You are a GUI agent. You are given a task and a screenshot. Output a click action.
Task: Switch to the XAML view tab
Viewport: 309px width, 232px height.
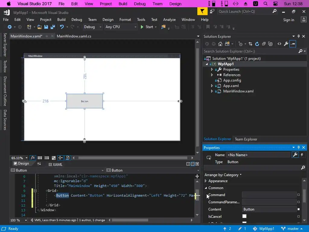[56, 164]
